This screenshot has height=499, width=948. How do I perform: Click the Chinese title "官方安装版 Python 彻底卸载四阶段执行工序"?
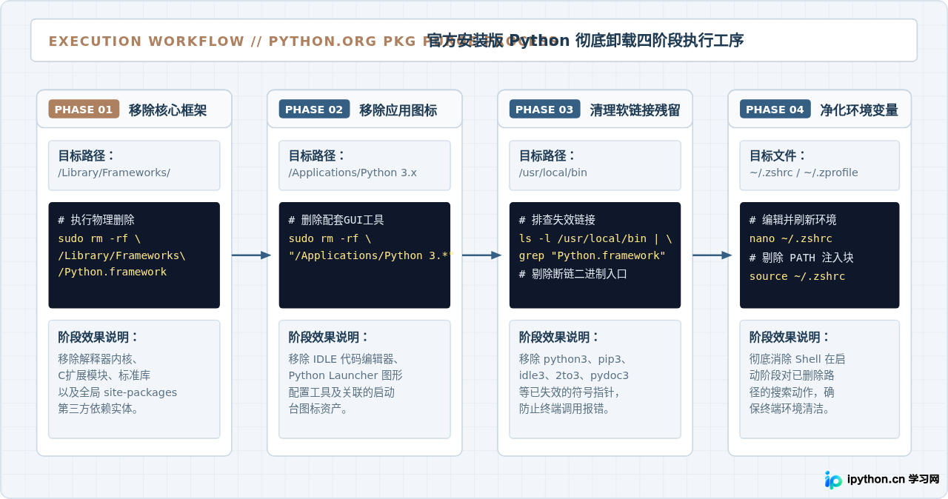(x=585, y=41)
